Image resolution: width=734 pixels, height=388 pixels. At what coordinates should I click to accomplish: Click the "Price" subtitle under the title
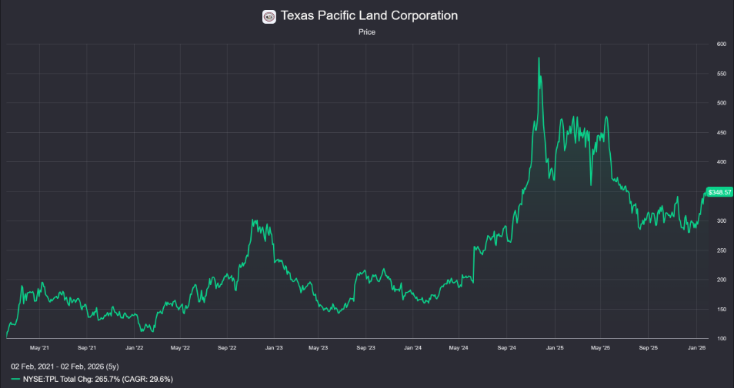click(367, 32)
